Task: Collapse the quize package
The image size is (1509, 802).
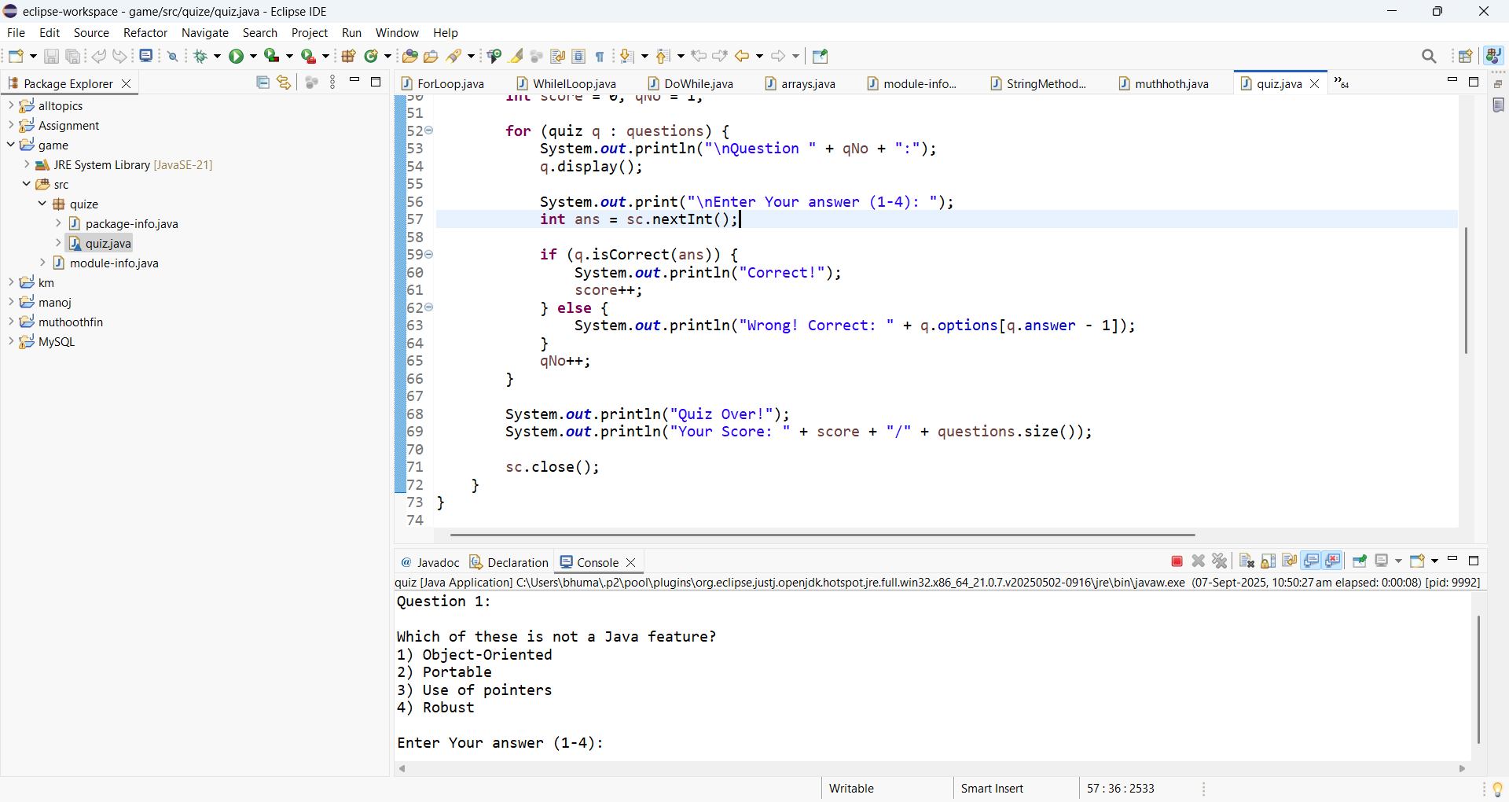Action: pos(42,204)
